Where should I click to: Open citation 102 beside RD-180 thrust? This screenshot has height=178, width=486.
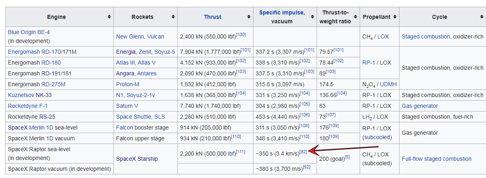pyautogui.click(x=241, y=61)
